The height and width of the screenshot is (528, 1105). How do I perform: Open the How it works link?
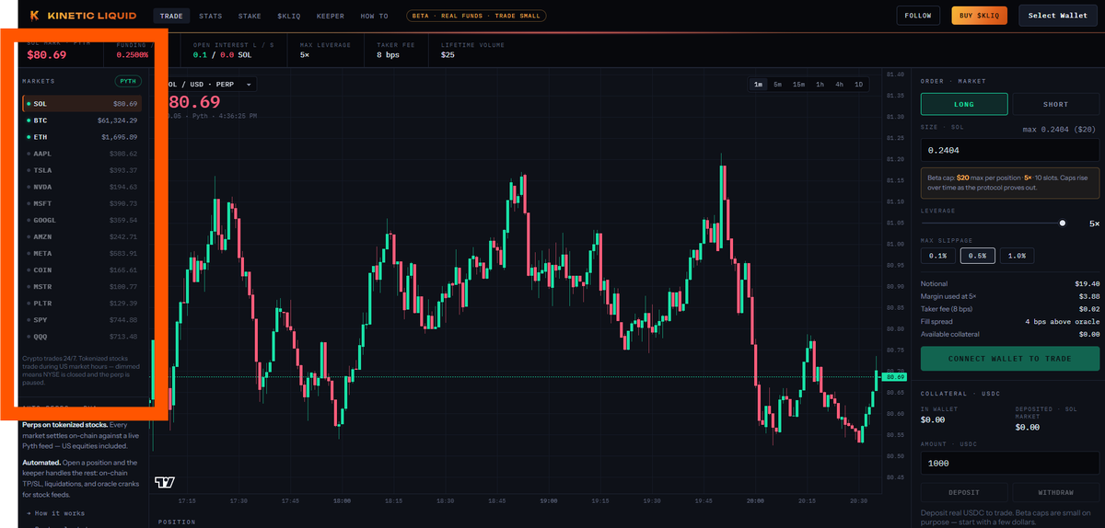click(57, 512)
